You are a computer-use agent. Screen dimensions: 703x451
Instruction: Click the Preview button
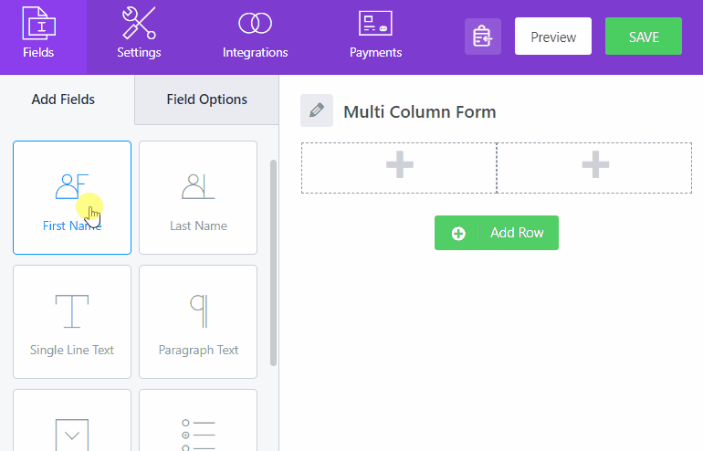pos(552,37)
